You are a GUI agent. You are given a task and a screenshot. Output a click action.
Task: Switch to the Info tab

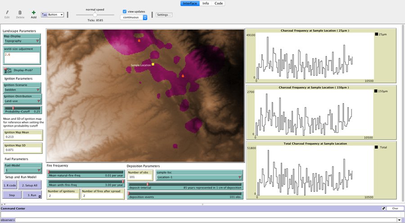(x=206, y=3)
